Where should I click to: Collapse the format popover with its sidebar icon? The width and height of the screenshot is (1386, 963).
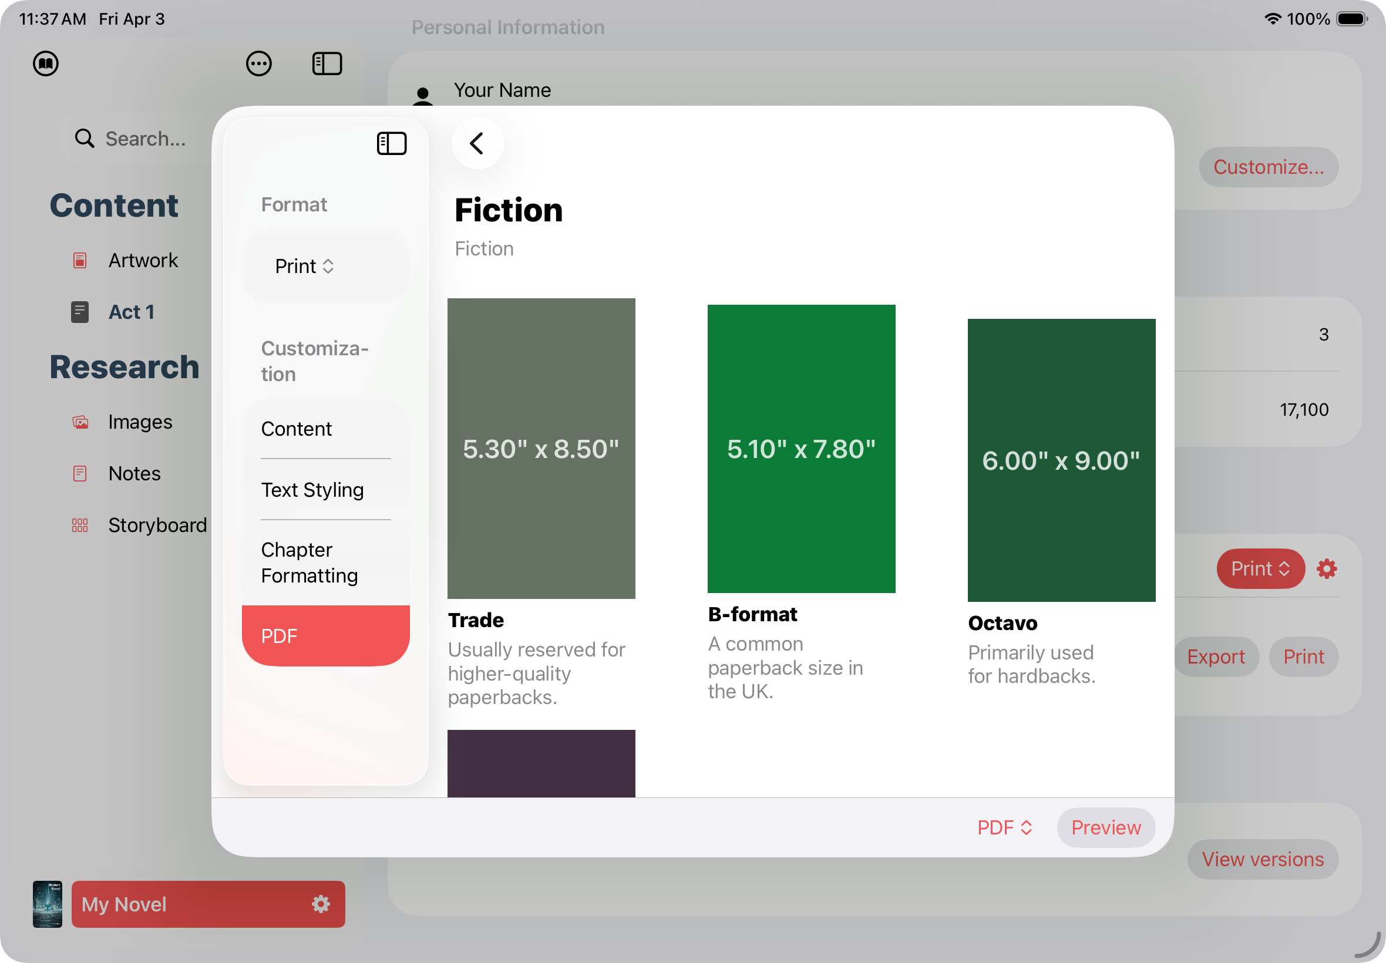point(391,143)
